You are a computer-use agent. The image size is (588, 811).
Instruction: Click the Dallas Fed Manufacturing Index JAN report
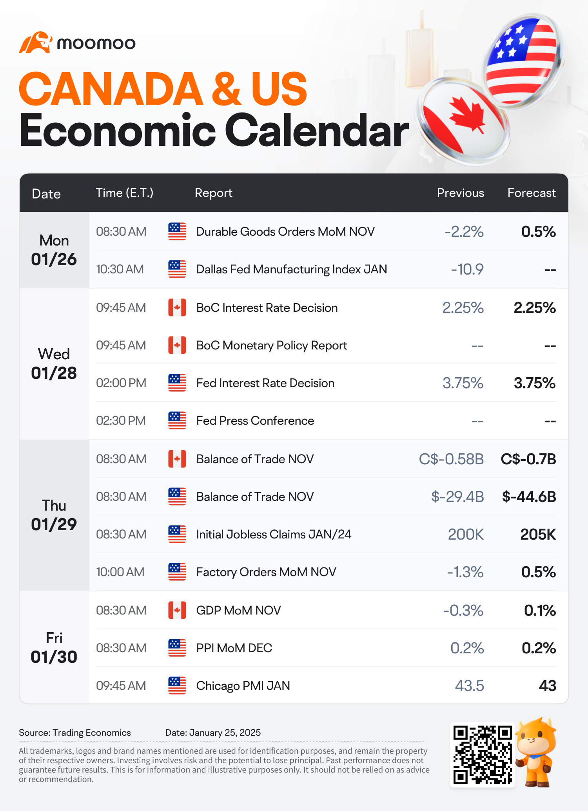point(292,269)
